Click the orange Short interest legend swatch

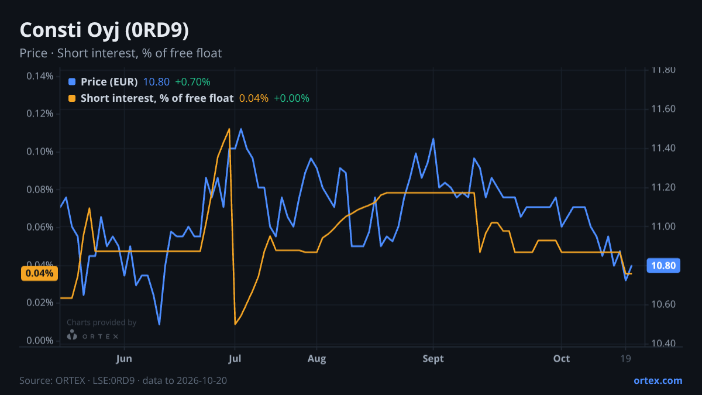[x=72, y=98]
